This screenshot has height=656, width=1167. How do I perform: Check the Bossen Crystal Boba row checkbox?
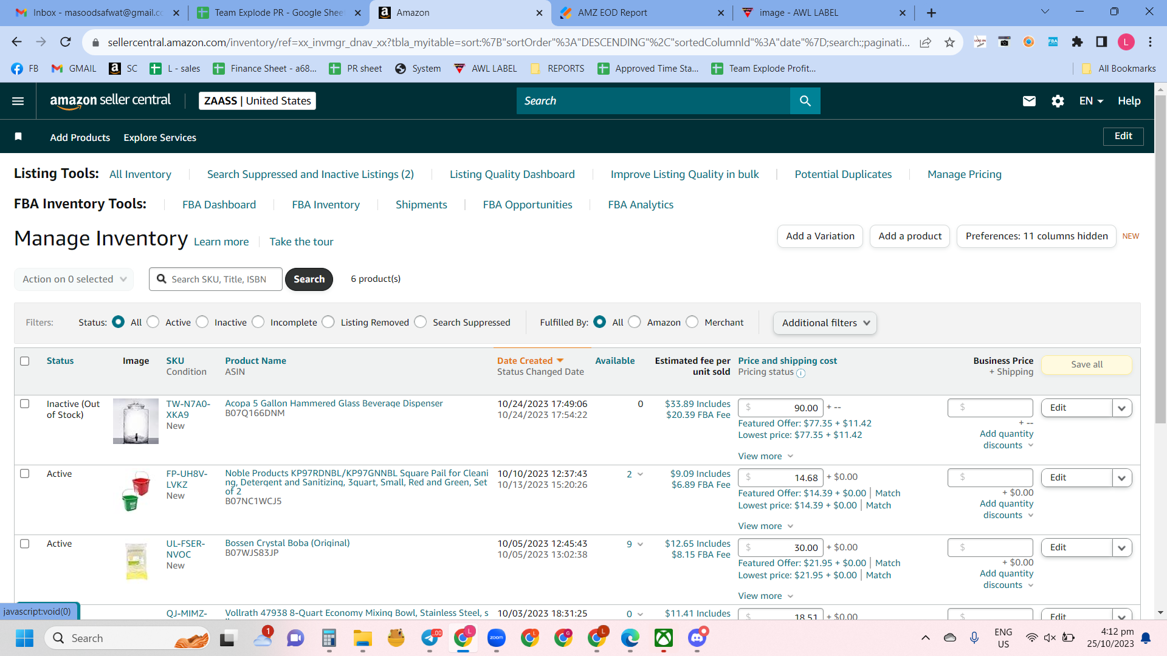pyautogui.click(x=25, y=543)
